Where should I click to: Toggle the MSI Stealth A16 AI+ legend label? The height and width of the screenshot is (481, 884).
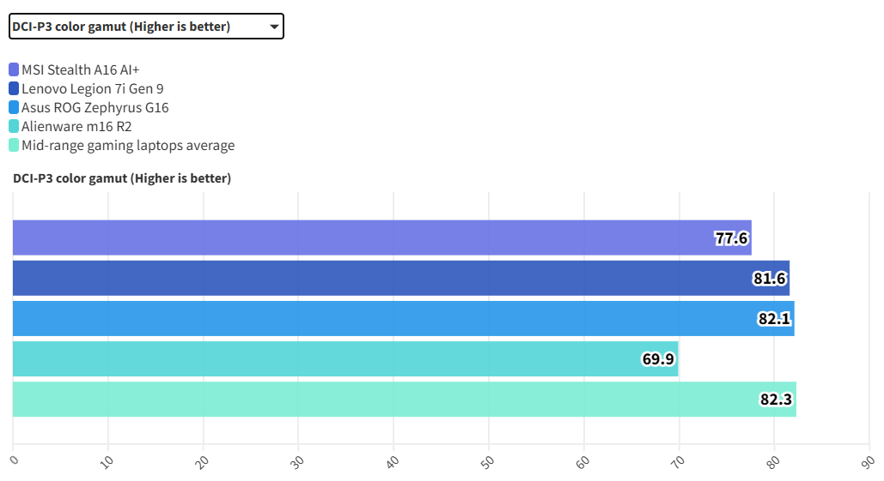click(x=80, y=69)
